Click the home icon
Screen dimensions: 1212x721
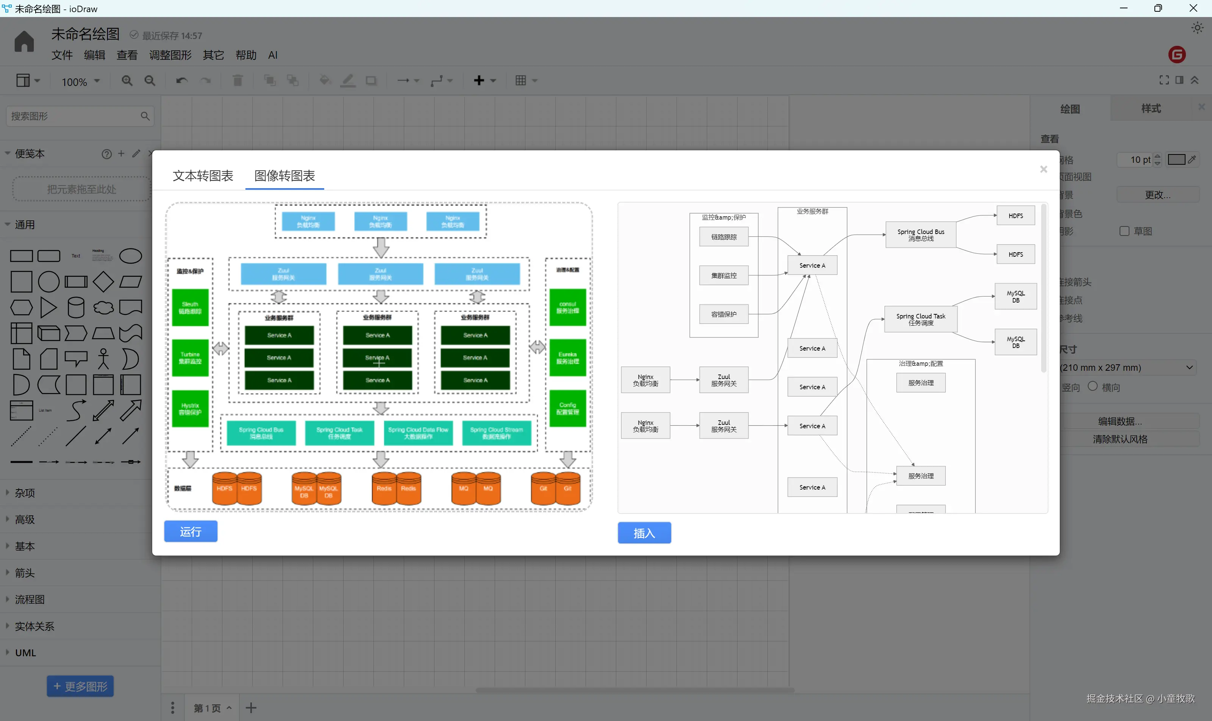click(x=24, y=42)
